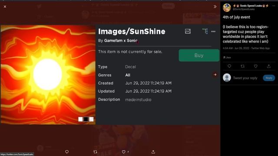Screen dimensions: 278x156
Task: Click the three-dot menu beside the decal title
Action: pyautogui.click(x=213, y=32)
